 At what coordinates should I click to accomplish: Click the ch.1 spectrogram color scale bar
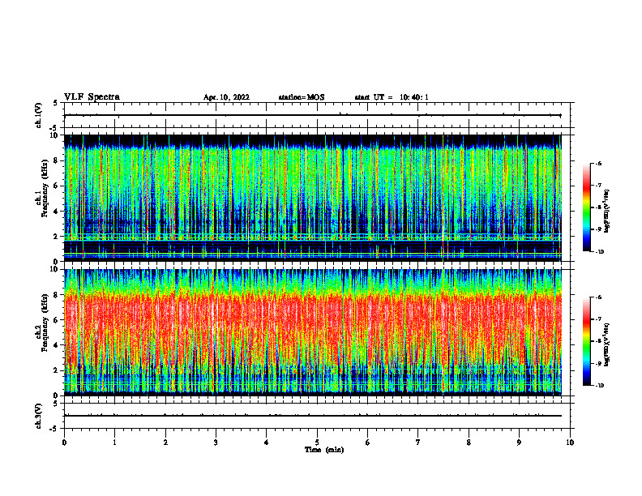tap(586, 207)
